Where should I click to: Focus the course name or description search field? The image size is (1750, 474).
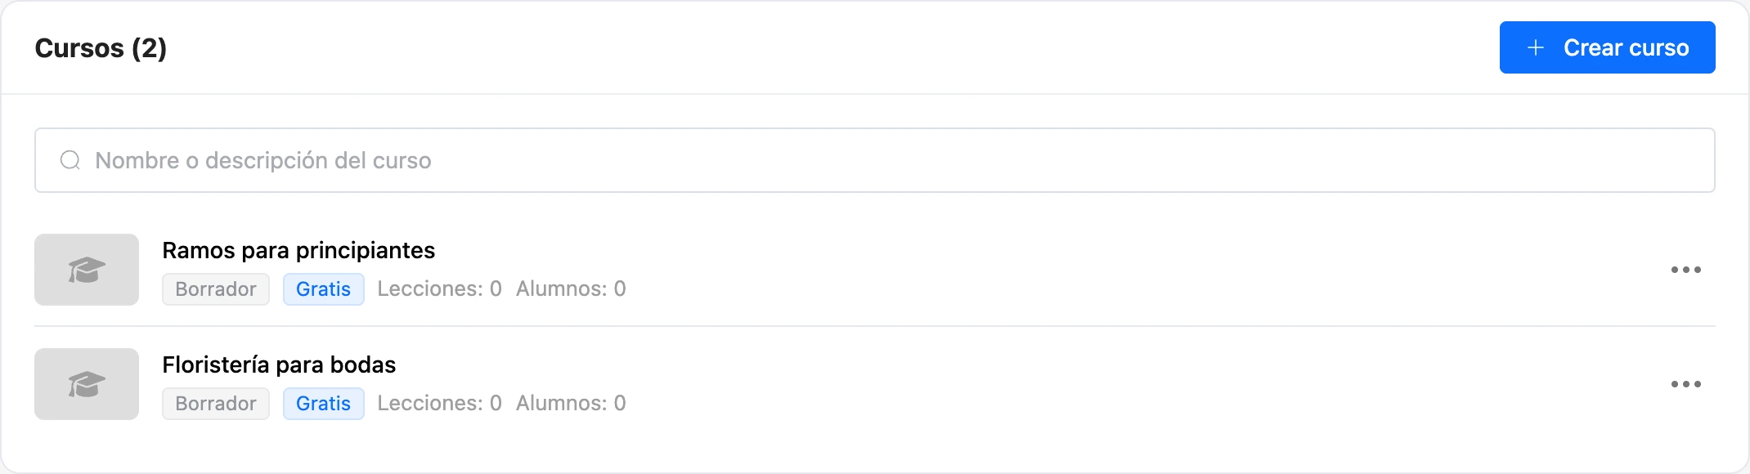pyautogui.click(x=875, y=160)
